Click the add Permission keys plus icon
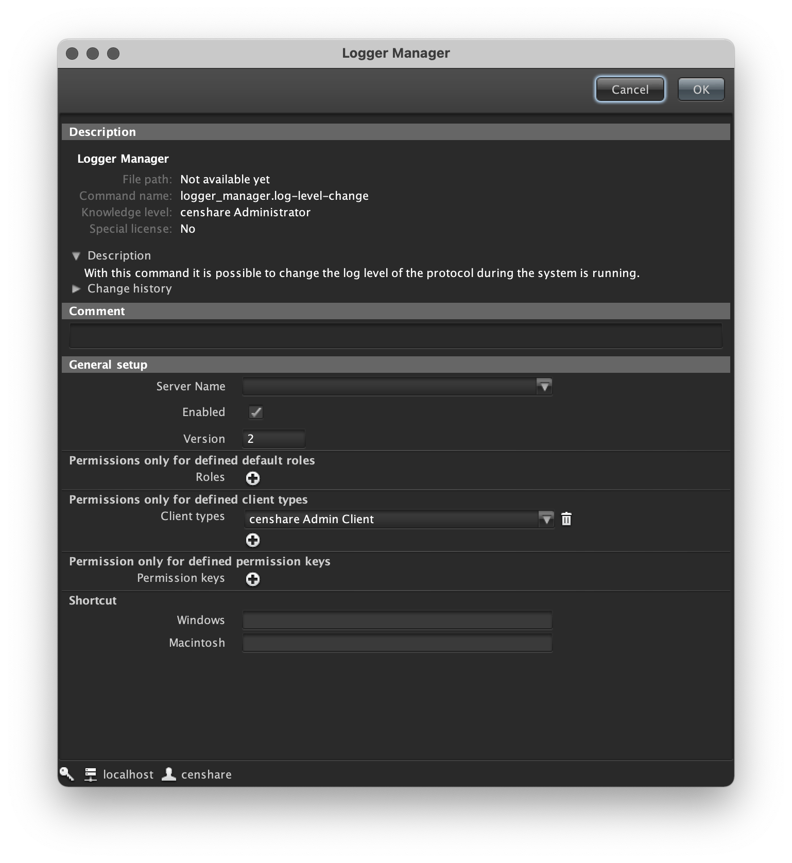The image size is (792, 863). coord(252,579)
